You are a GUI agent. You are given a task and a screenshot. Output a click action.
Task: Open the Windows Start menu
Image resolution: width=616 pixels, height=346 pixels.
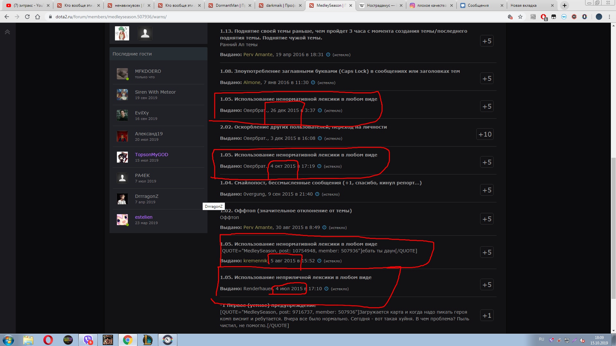click(x=8, y=340)
